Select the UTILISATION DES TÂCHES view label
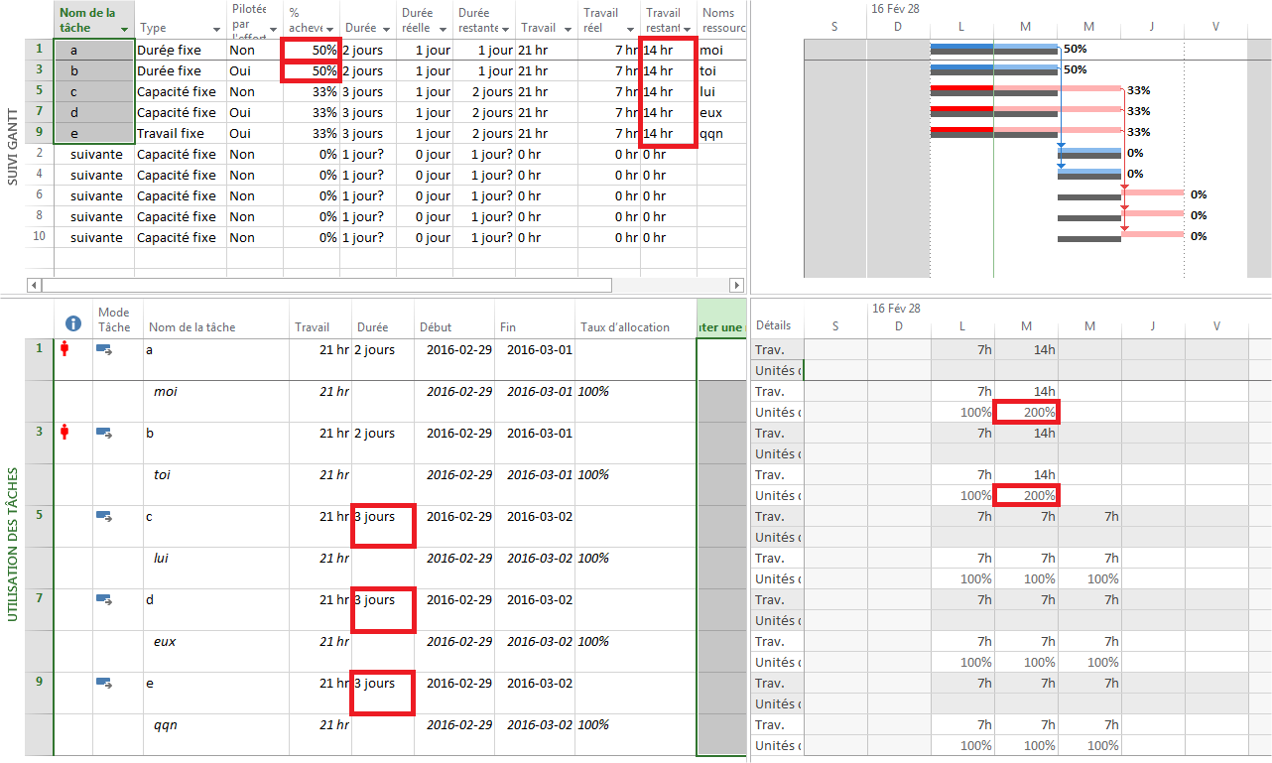 click(13, 546)
